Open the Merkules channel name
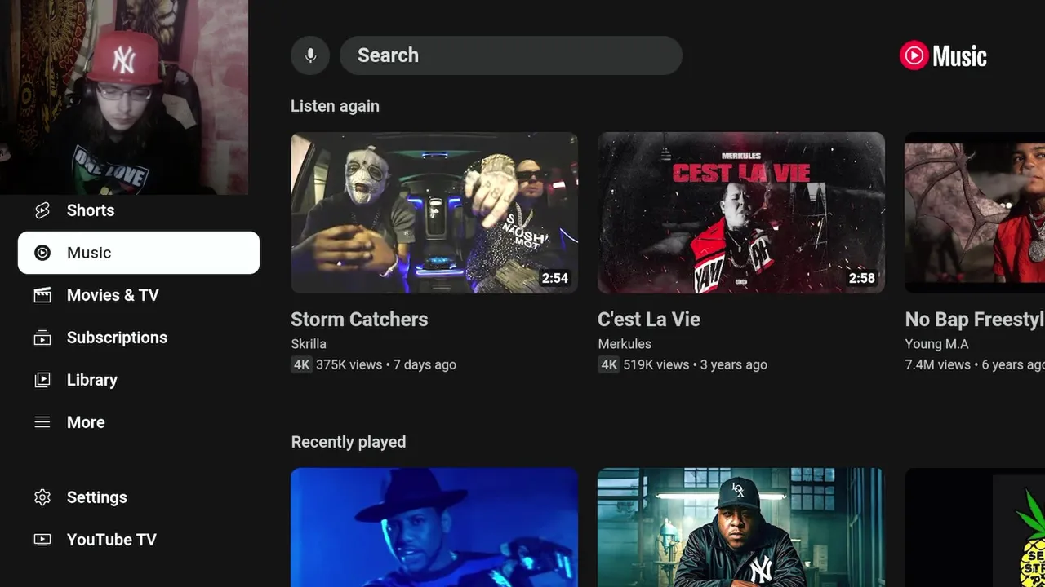 [625, 344]
